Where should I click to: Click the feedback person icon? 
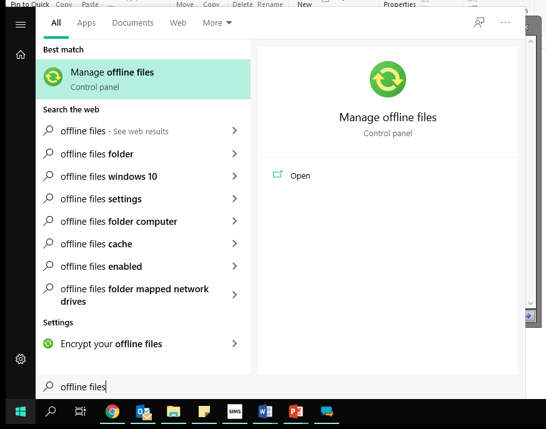(479, 23)
